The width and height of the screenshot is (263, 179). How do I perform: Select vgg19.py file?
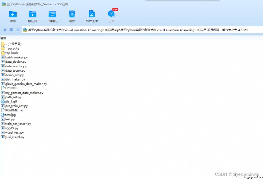coord(10,128)
